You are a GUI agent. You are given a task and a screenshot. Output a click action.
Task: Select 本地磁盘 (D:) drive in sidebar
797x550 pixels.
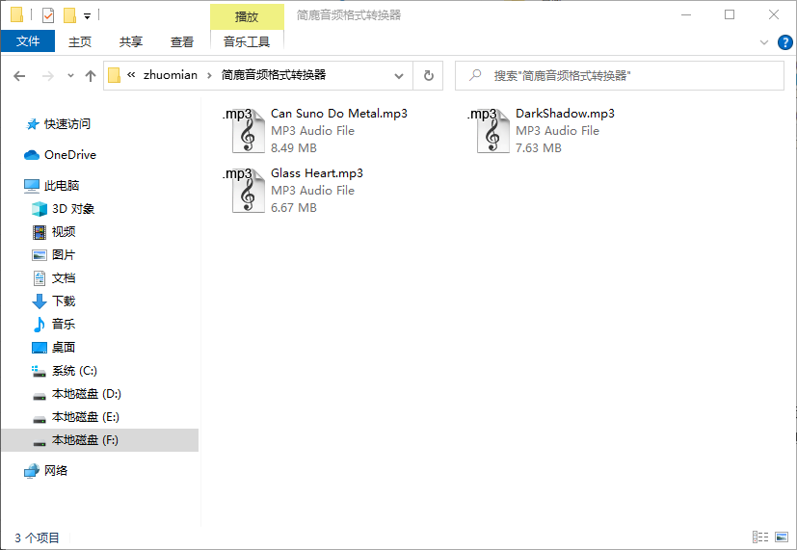click(87, 394)
